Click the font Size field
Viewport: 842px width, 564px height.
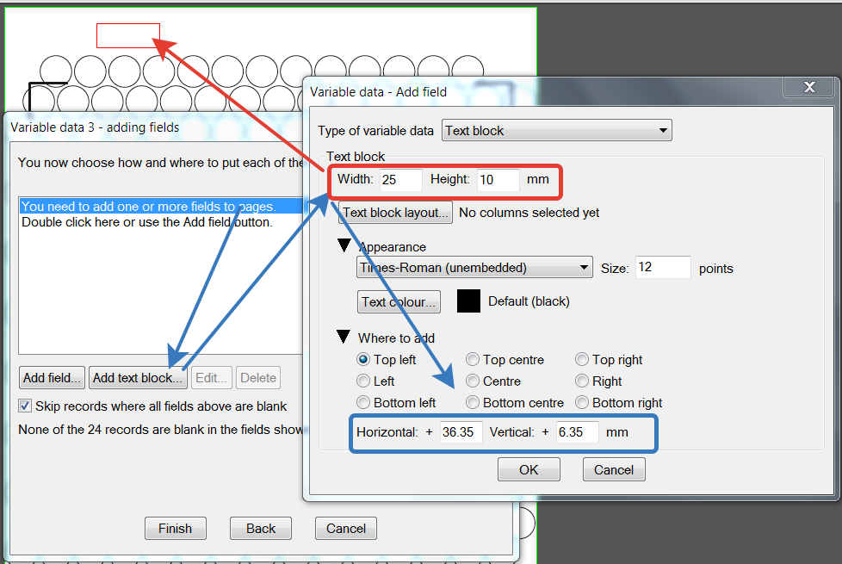click(x=663, y=268)
